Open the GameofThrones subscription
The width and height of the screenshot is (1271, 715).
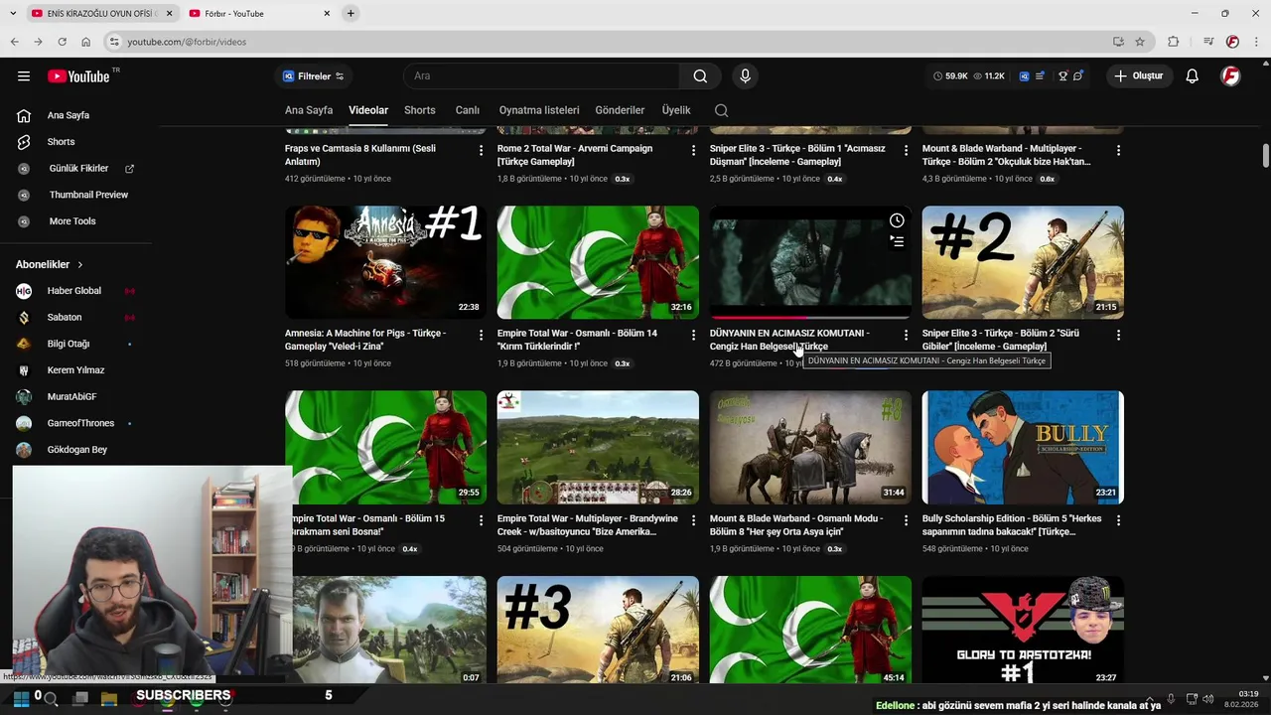[79, 423]
